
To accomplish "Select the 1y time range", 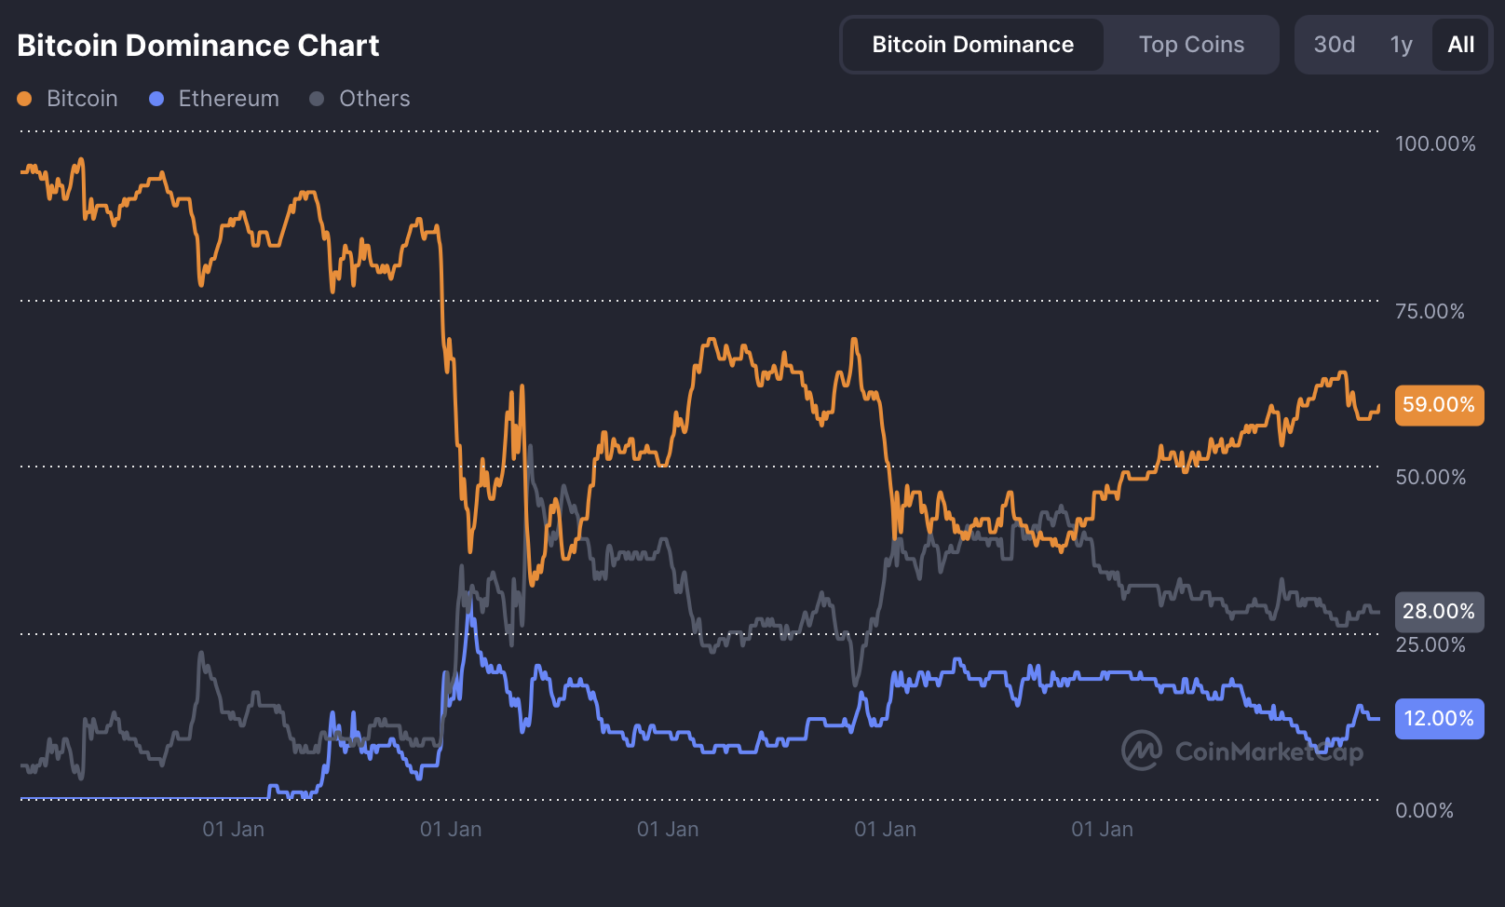I will click(x=1401, y=45).
